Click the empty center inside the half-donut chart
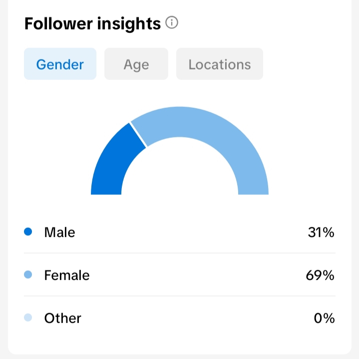The width and height of the screenshot is (359, 359). coord(180,175)
